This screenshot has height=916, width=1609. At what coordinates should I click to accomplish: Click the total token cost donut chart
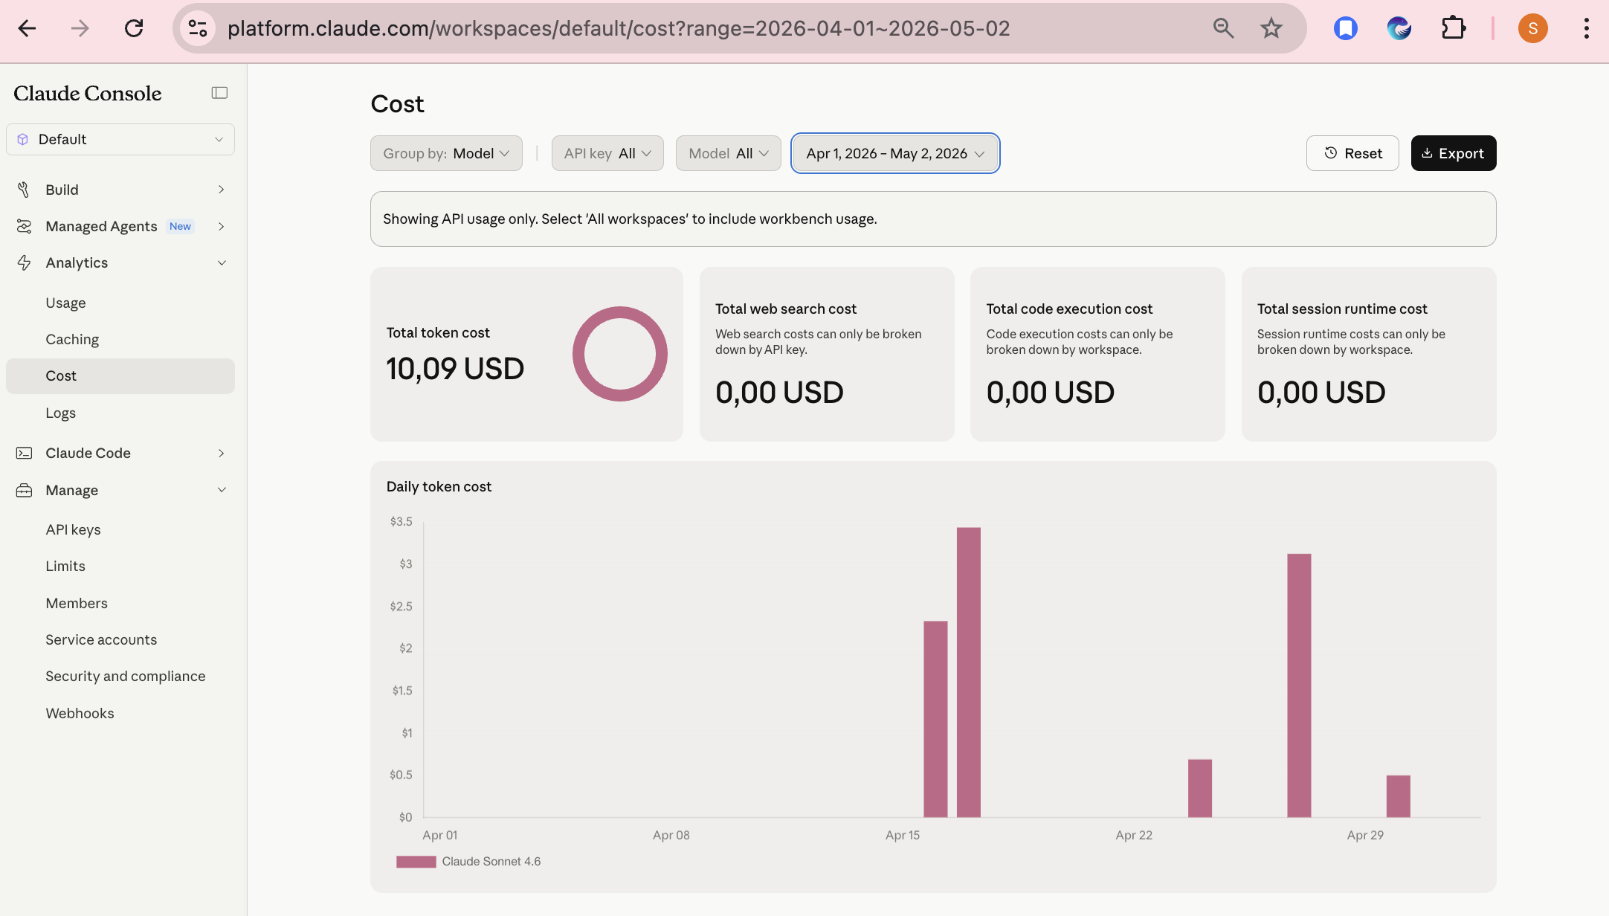click(619, 354)
